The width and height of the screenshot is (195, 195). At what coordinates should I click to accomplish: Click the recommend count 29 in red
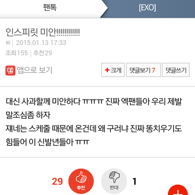pos(57,181)
